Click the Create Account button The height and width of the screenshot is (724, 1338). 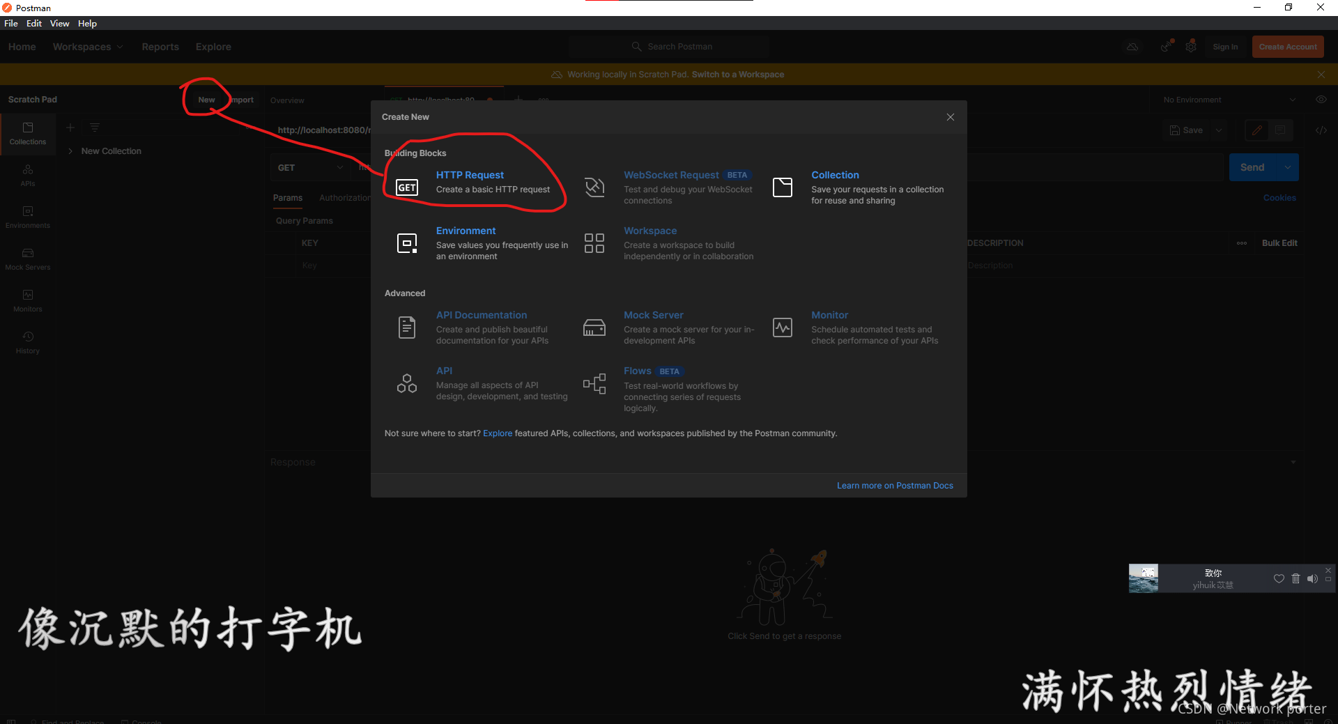pyautogui.click(x=1288, y=47)
